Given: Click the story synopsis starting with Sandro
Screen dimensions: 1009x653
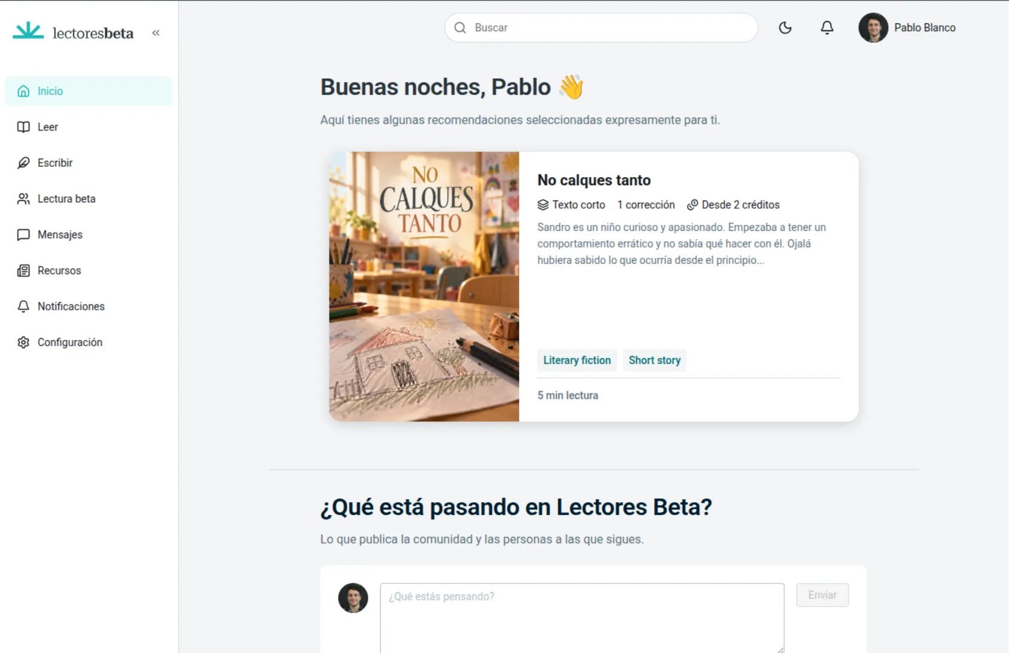Looking at the screenshot, I should coord(682,243).
